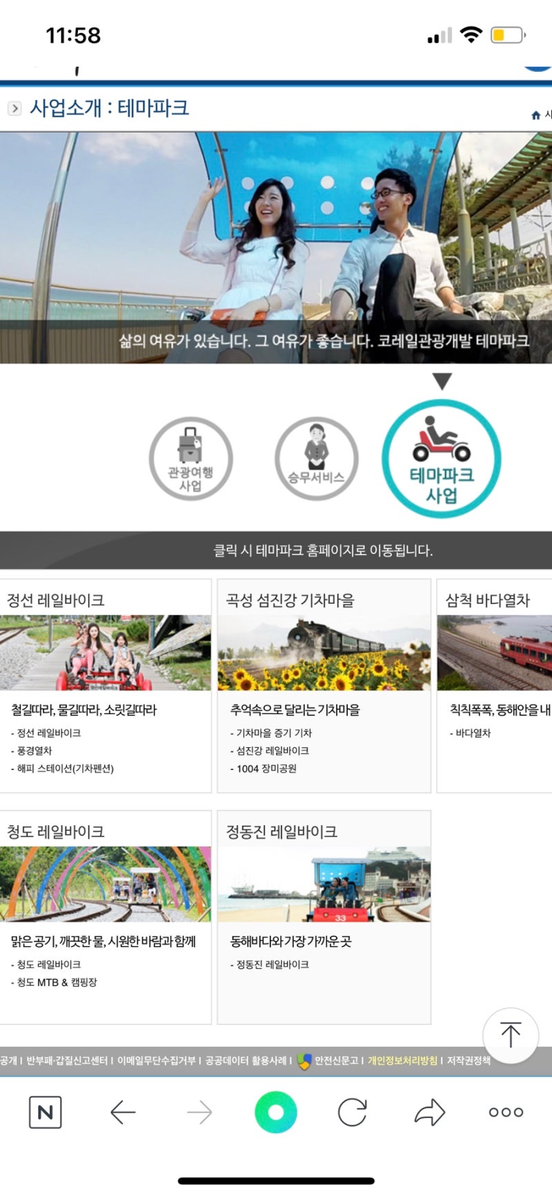Tap the Naver N home icon
Screen dimensions: 552x1196
(46, 1112)
